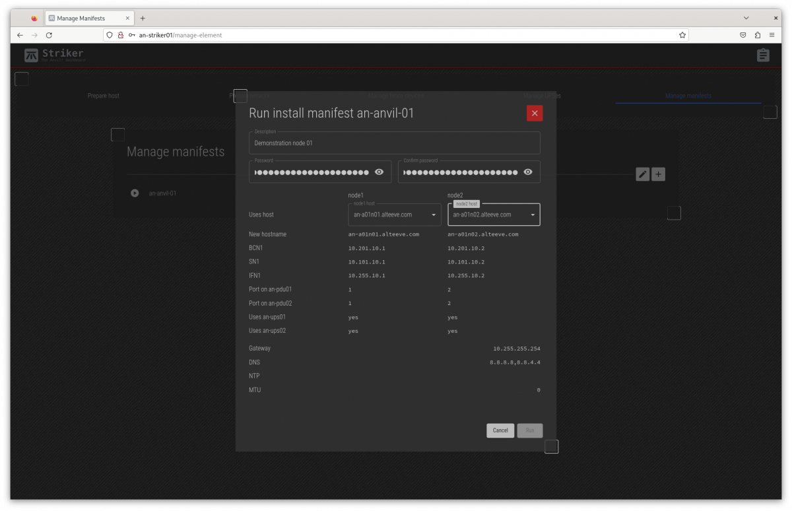
Task: Open the Firefox extensions icon
Action: [757, 35]
